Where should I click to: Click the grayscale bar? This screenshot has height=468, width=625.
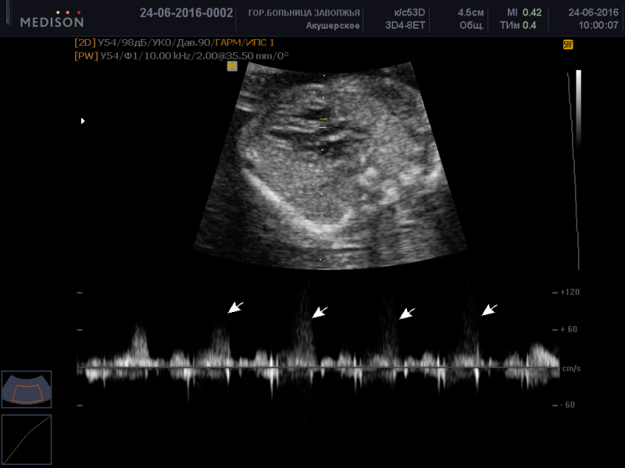click(x=578, y=108)
